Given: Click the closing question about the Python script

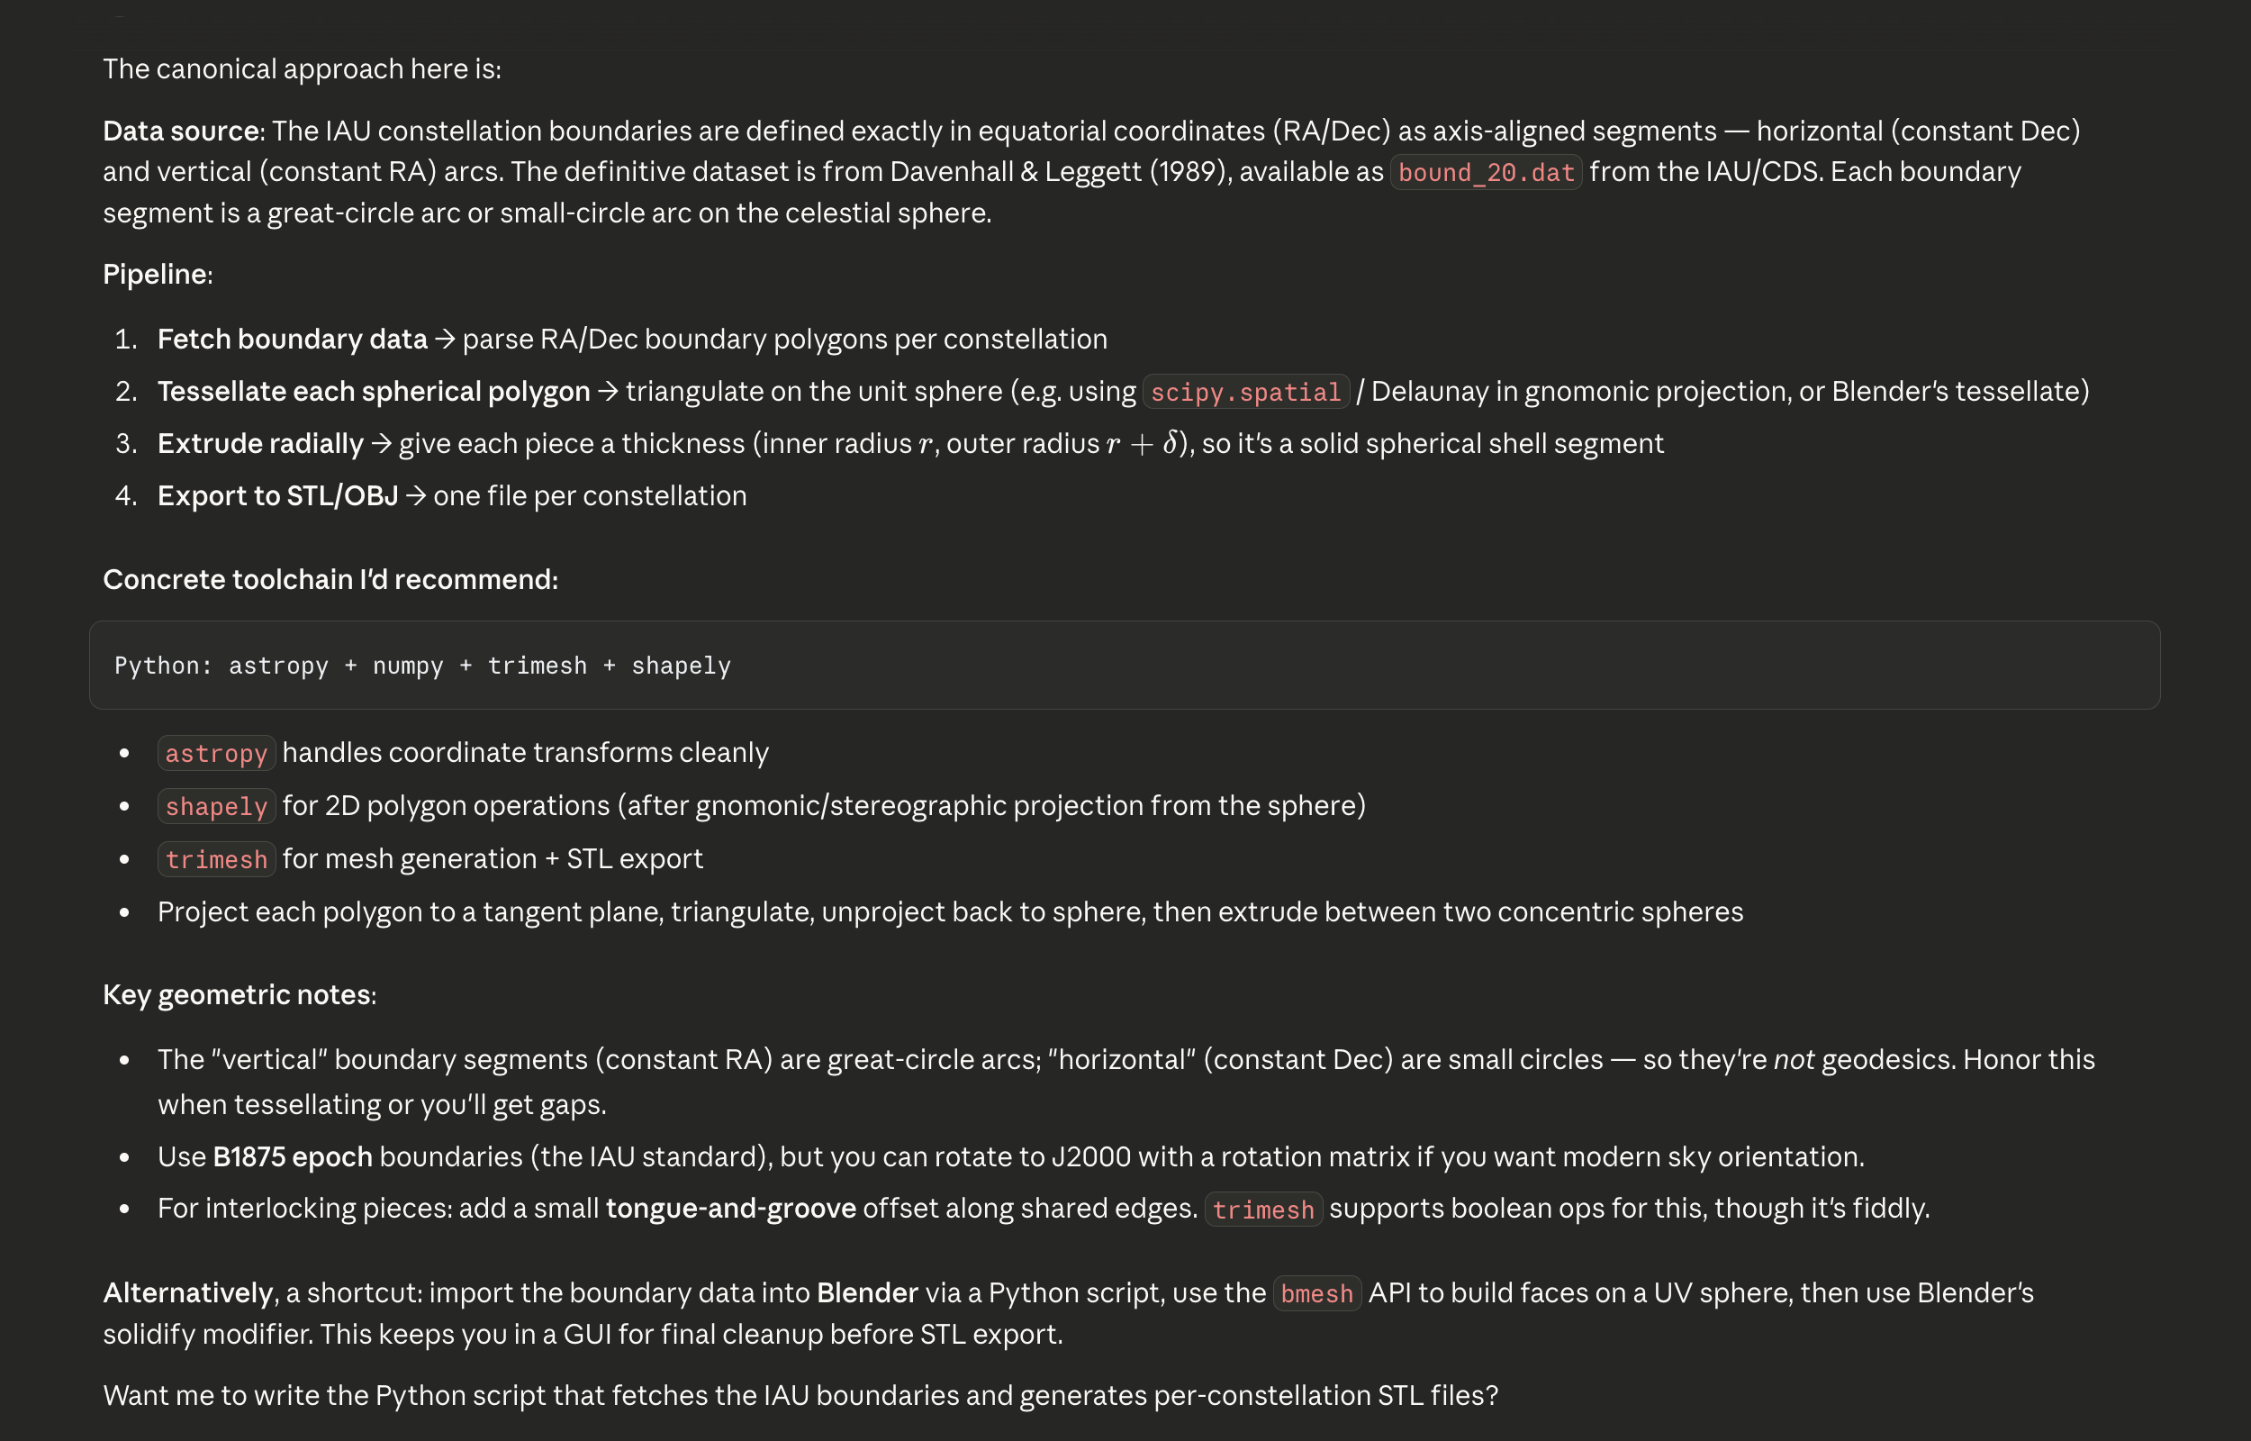Looking at the screenshot, I should point(800,1396).
